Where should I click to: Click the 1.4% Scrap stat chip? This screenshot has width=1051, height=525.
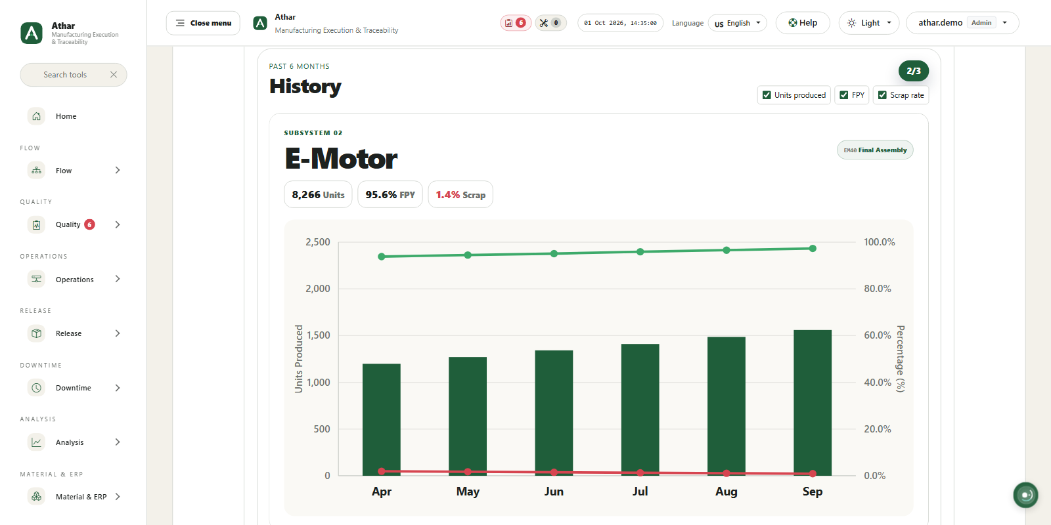(460, 195)
